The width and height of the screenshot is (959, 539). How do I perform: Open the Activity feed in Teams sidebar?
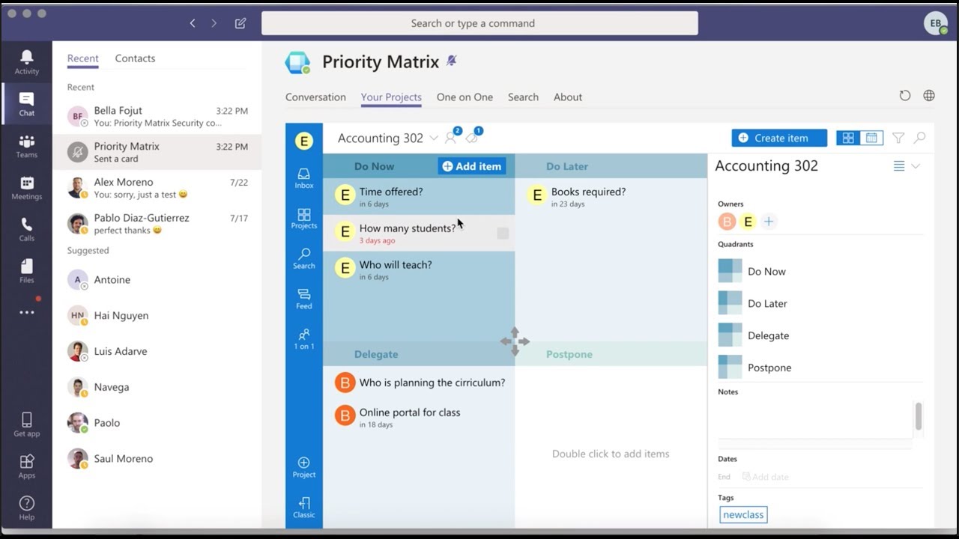pos(26,62)
